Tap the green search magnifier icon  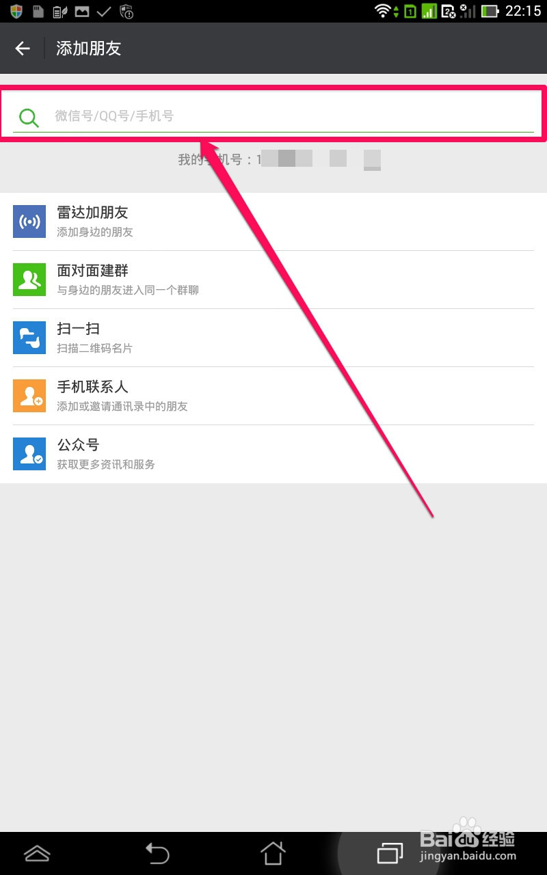[29, 118]
